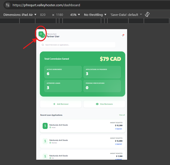Focus the Search Borrowers or applications field
The image size is (170, 165).
tap(78, 45)
